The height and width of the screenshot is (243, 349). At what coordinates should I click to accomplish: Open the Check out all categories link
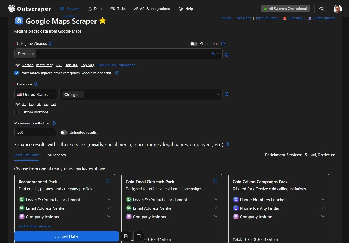[x=116, y=65]
